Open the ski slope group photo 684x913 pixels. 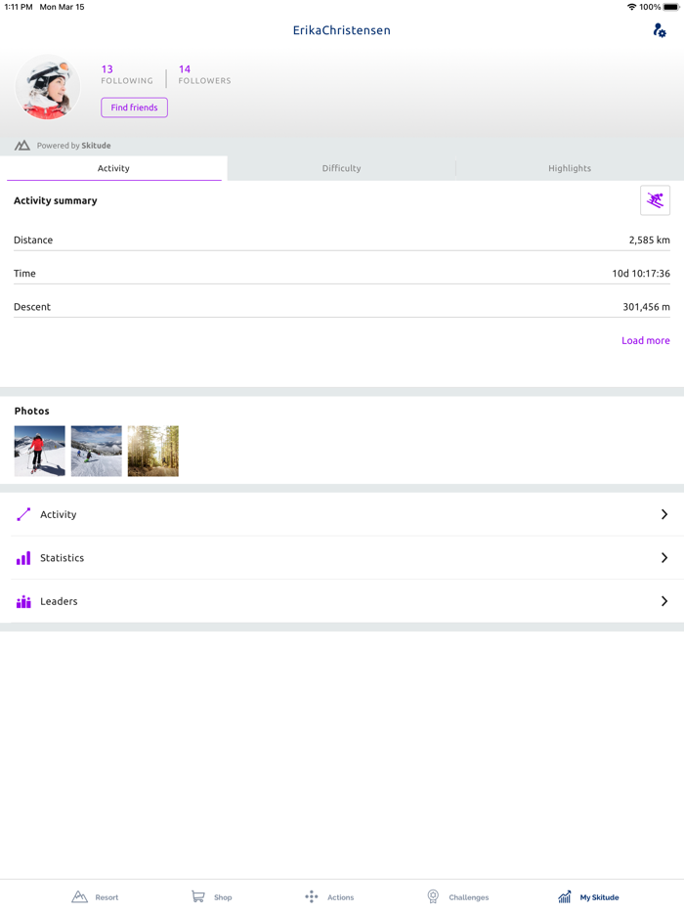[x=97, y=452]
